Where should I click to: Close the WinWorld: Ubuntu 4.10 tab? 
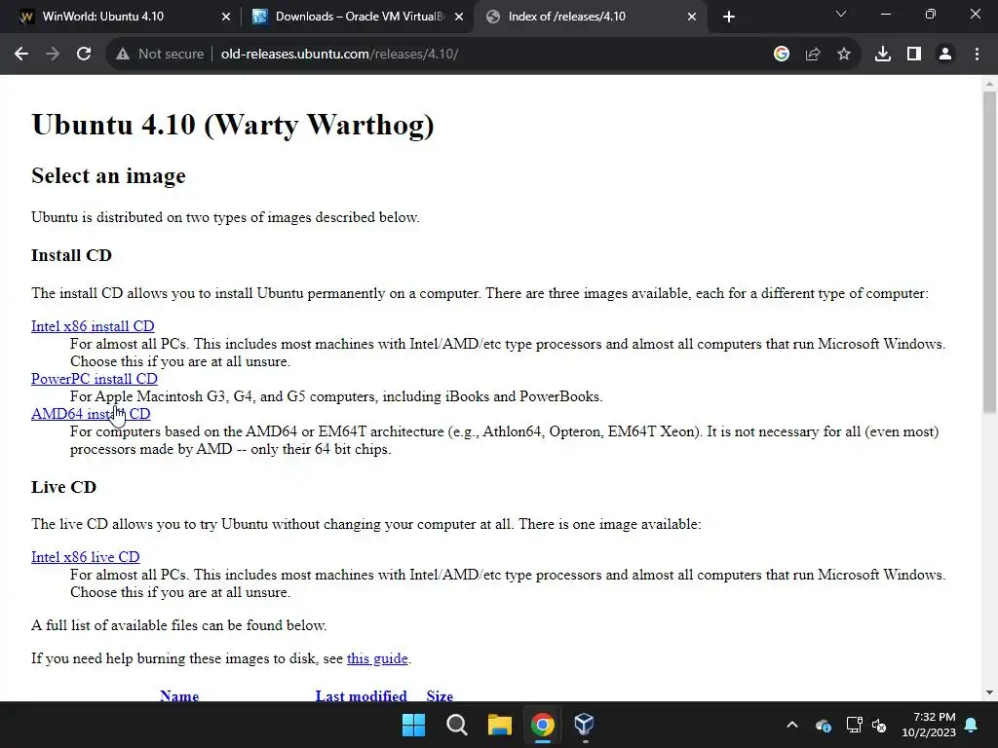coord(226,18)
